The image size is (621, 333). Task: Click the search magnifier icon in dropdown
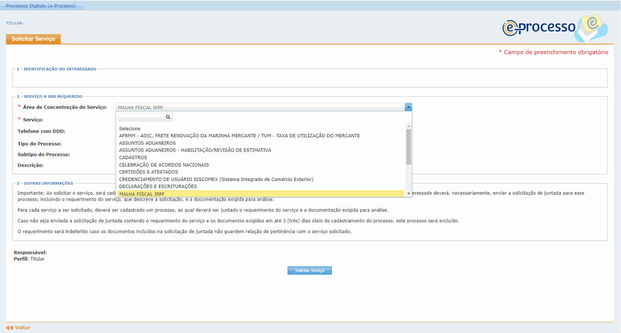[168, 117]
